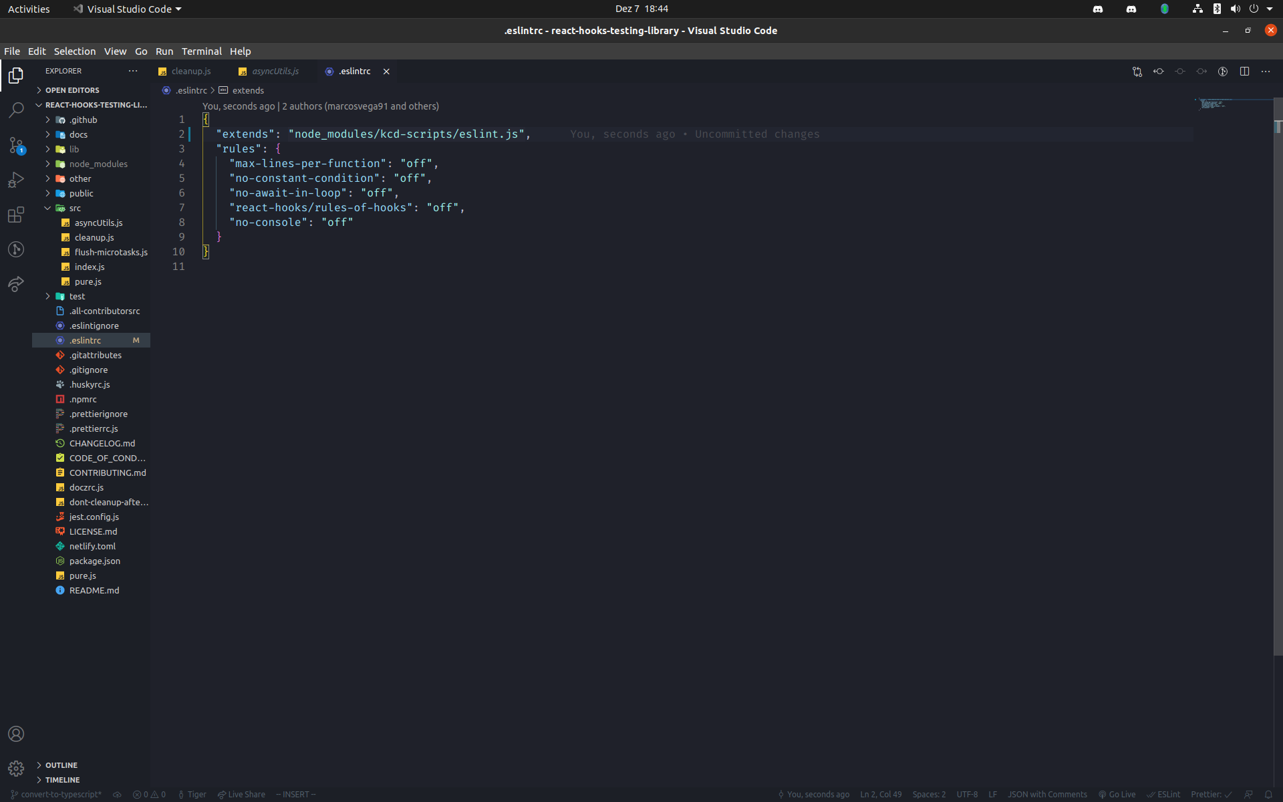
Task: Open README.md from the explorer
Action: [x=91, y=590]
